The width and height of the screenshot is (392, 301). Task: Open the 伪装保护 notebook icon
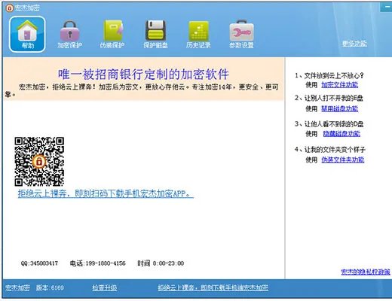112,34
